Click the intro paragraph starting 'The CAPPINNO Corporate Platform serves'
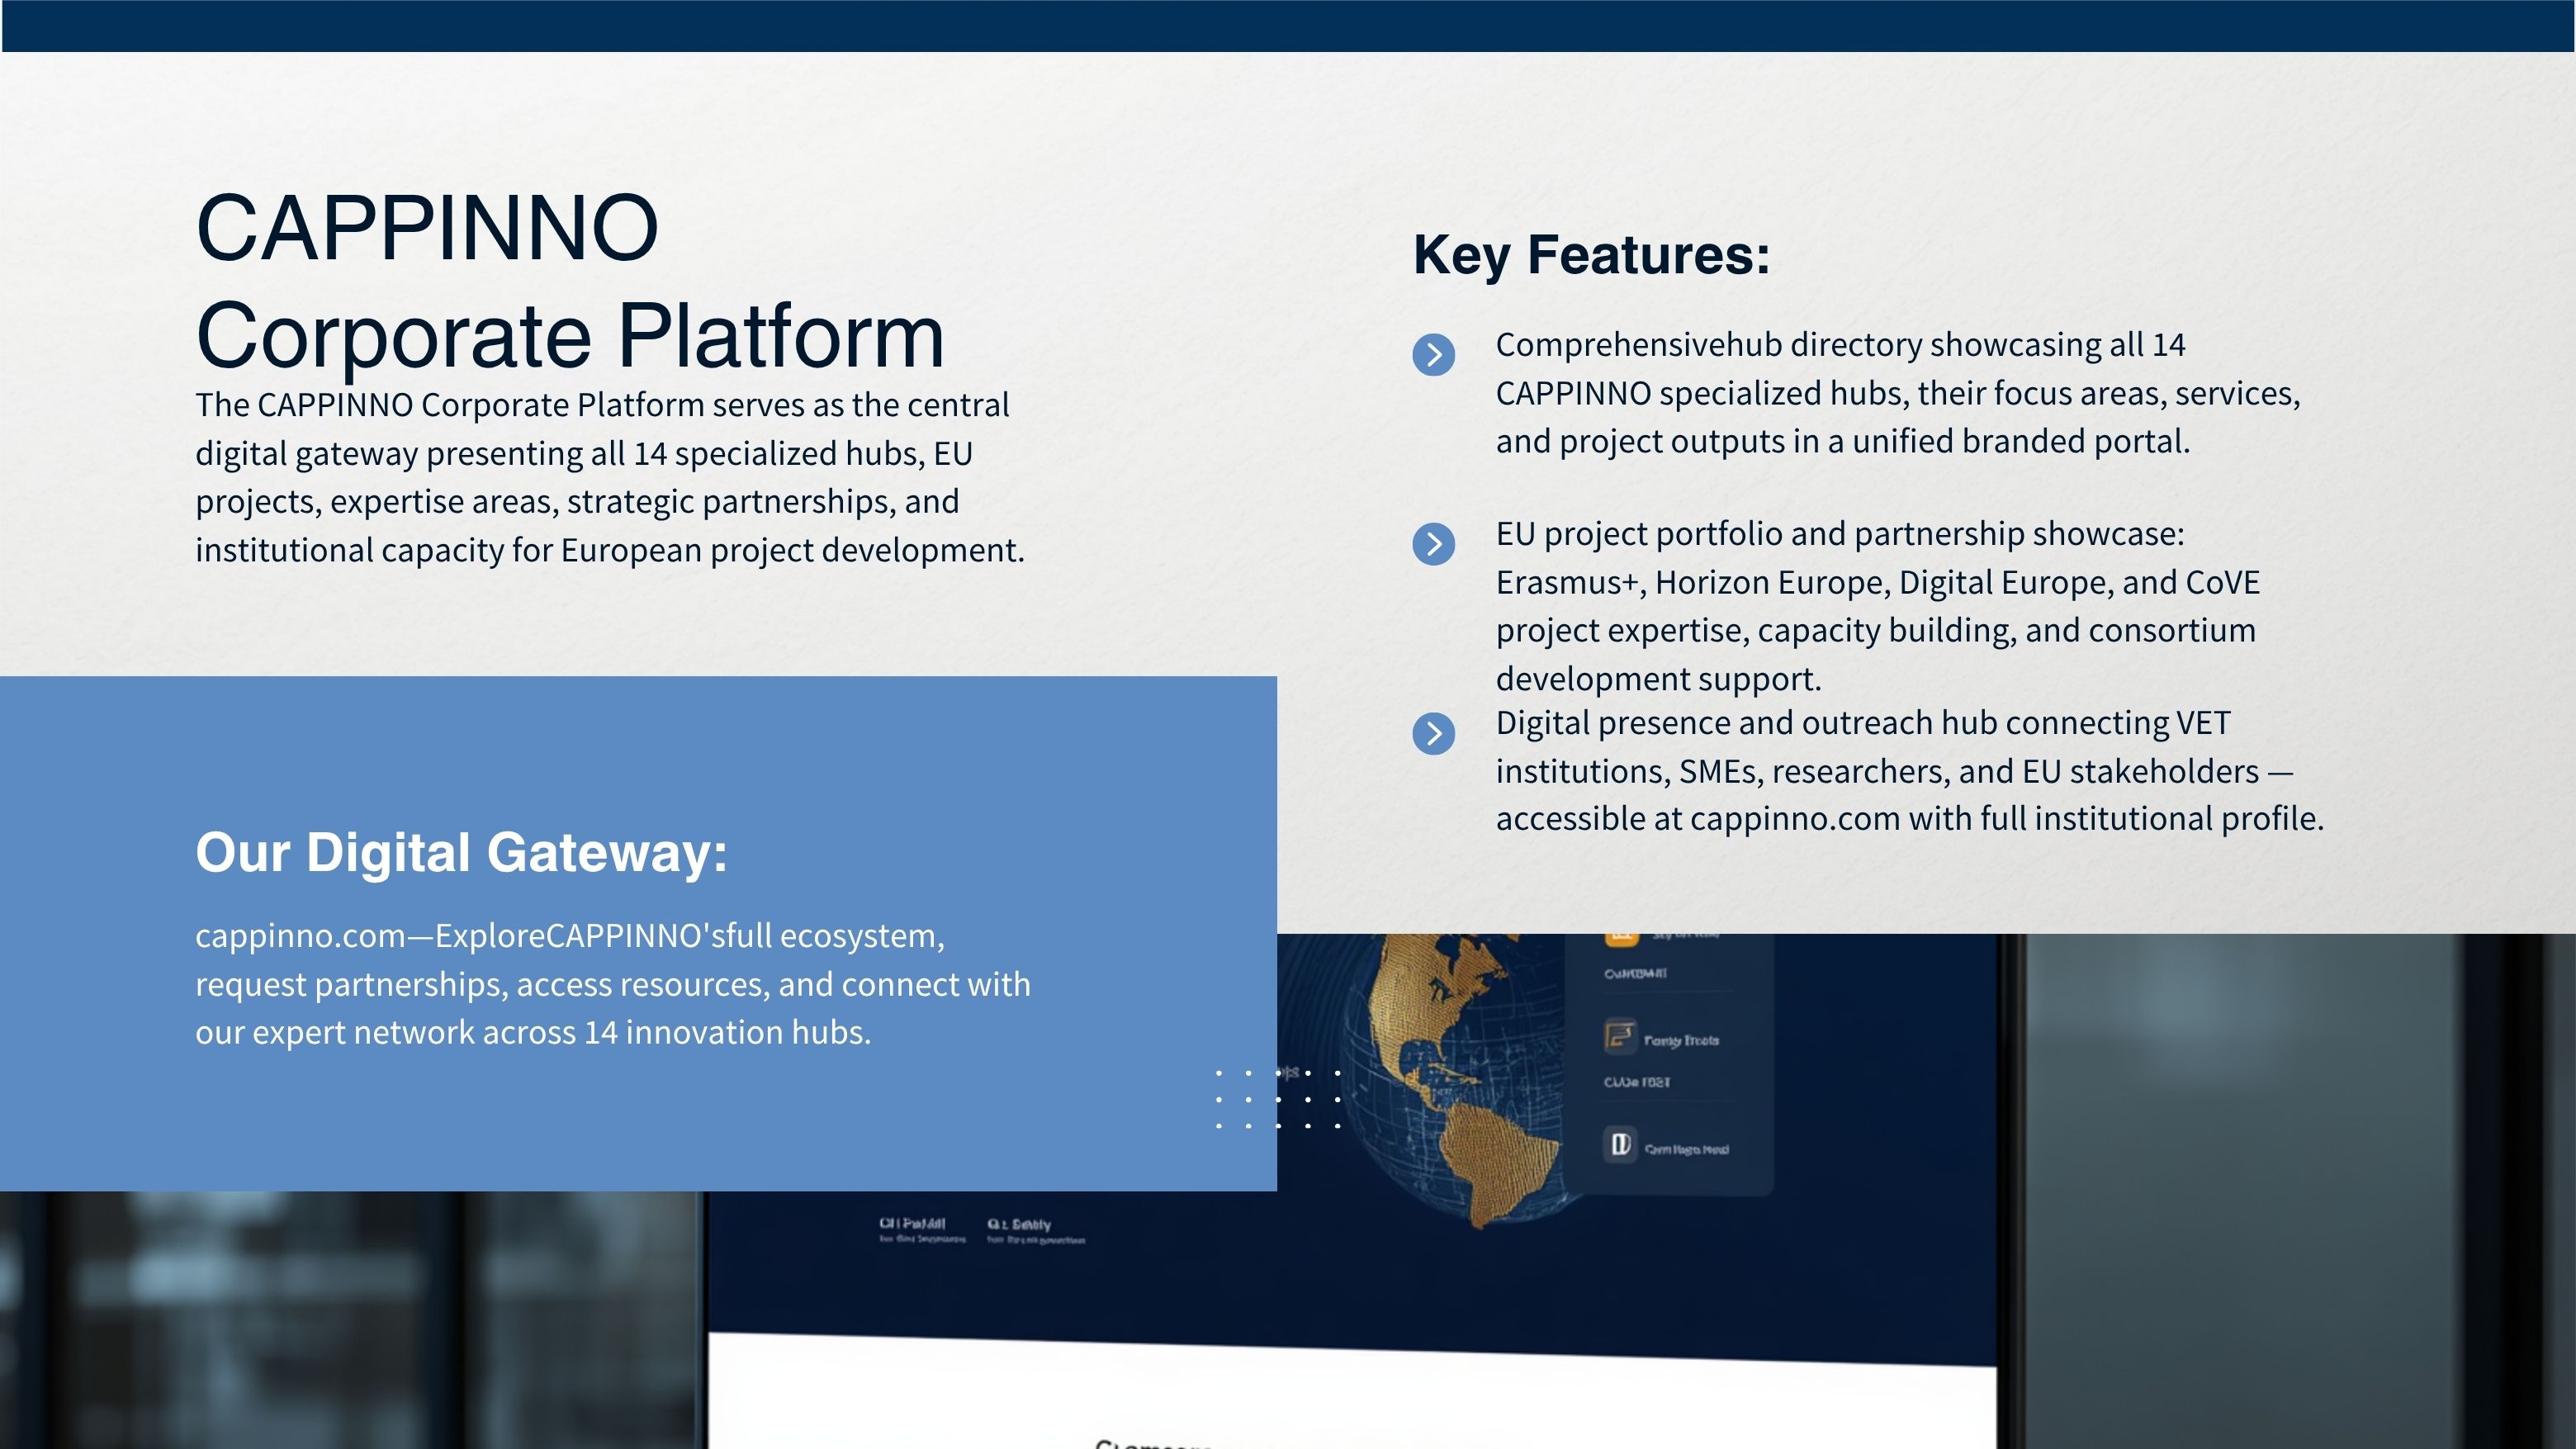This screenshot has height=1449, width=2576. click(x=610, y=477)
